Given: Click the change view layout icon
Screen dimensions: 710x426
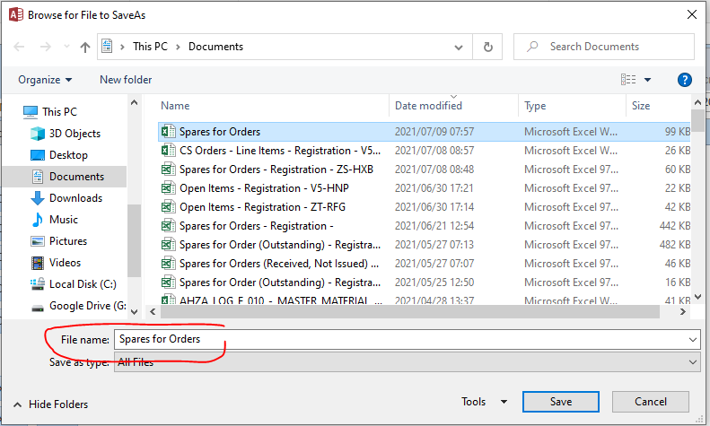Looking at the screenshot, I should click(x=628, y=80).
